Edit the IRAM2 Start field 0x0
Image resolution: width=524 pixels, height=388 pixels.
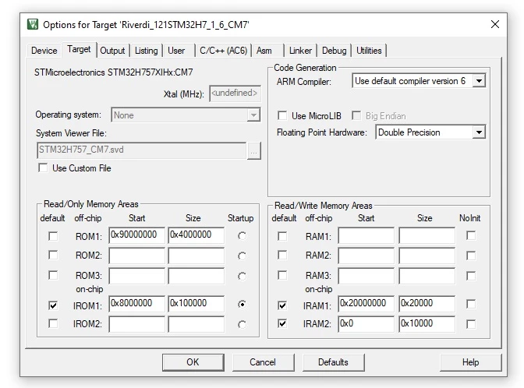pos(366,324)
